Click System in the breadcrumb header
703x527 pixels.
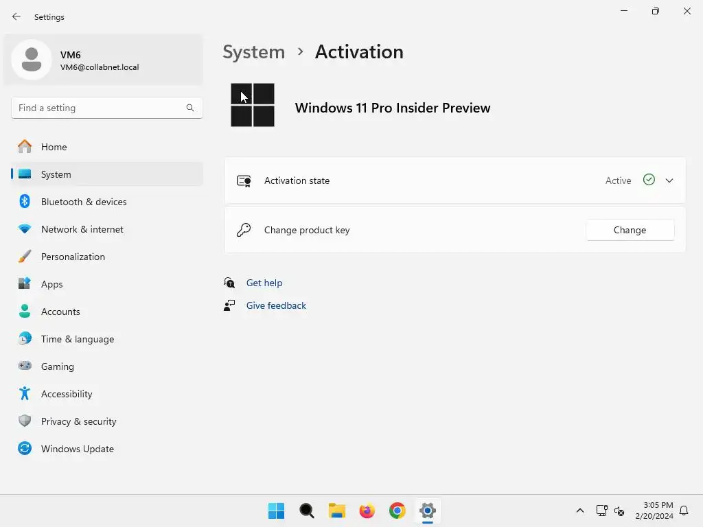click(x=254, y=52)
